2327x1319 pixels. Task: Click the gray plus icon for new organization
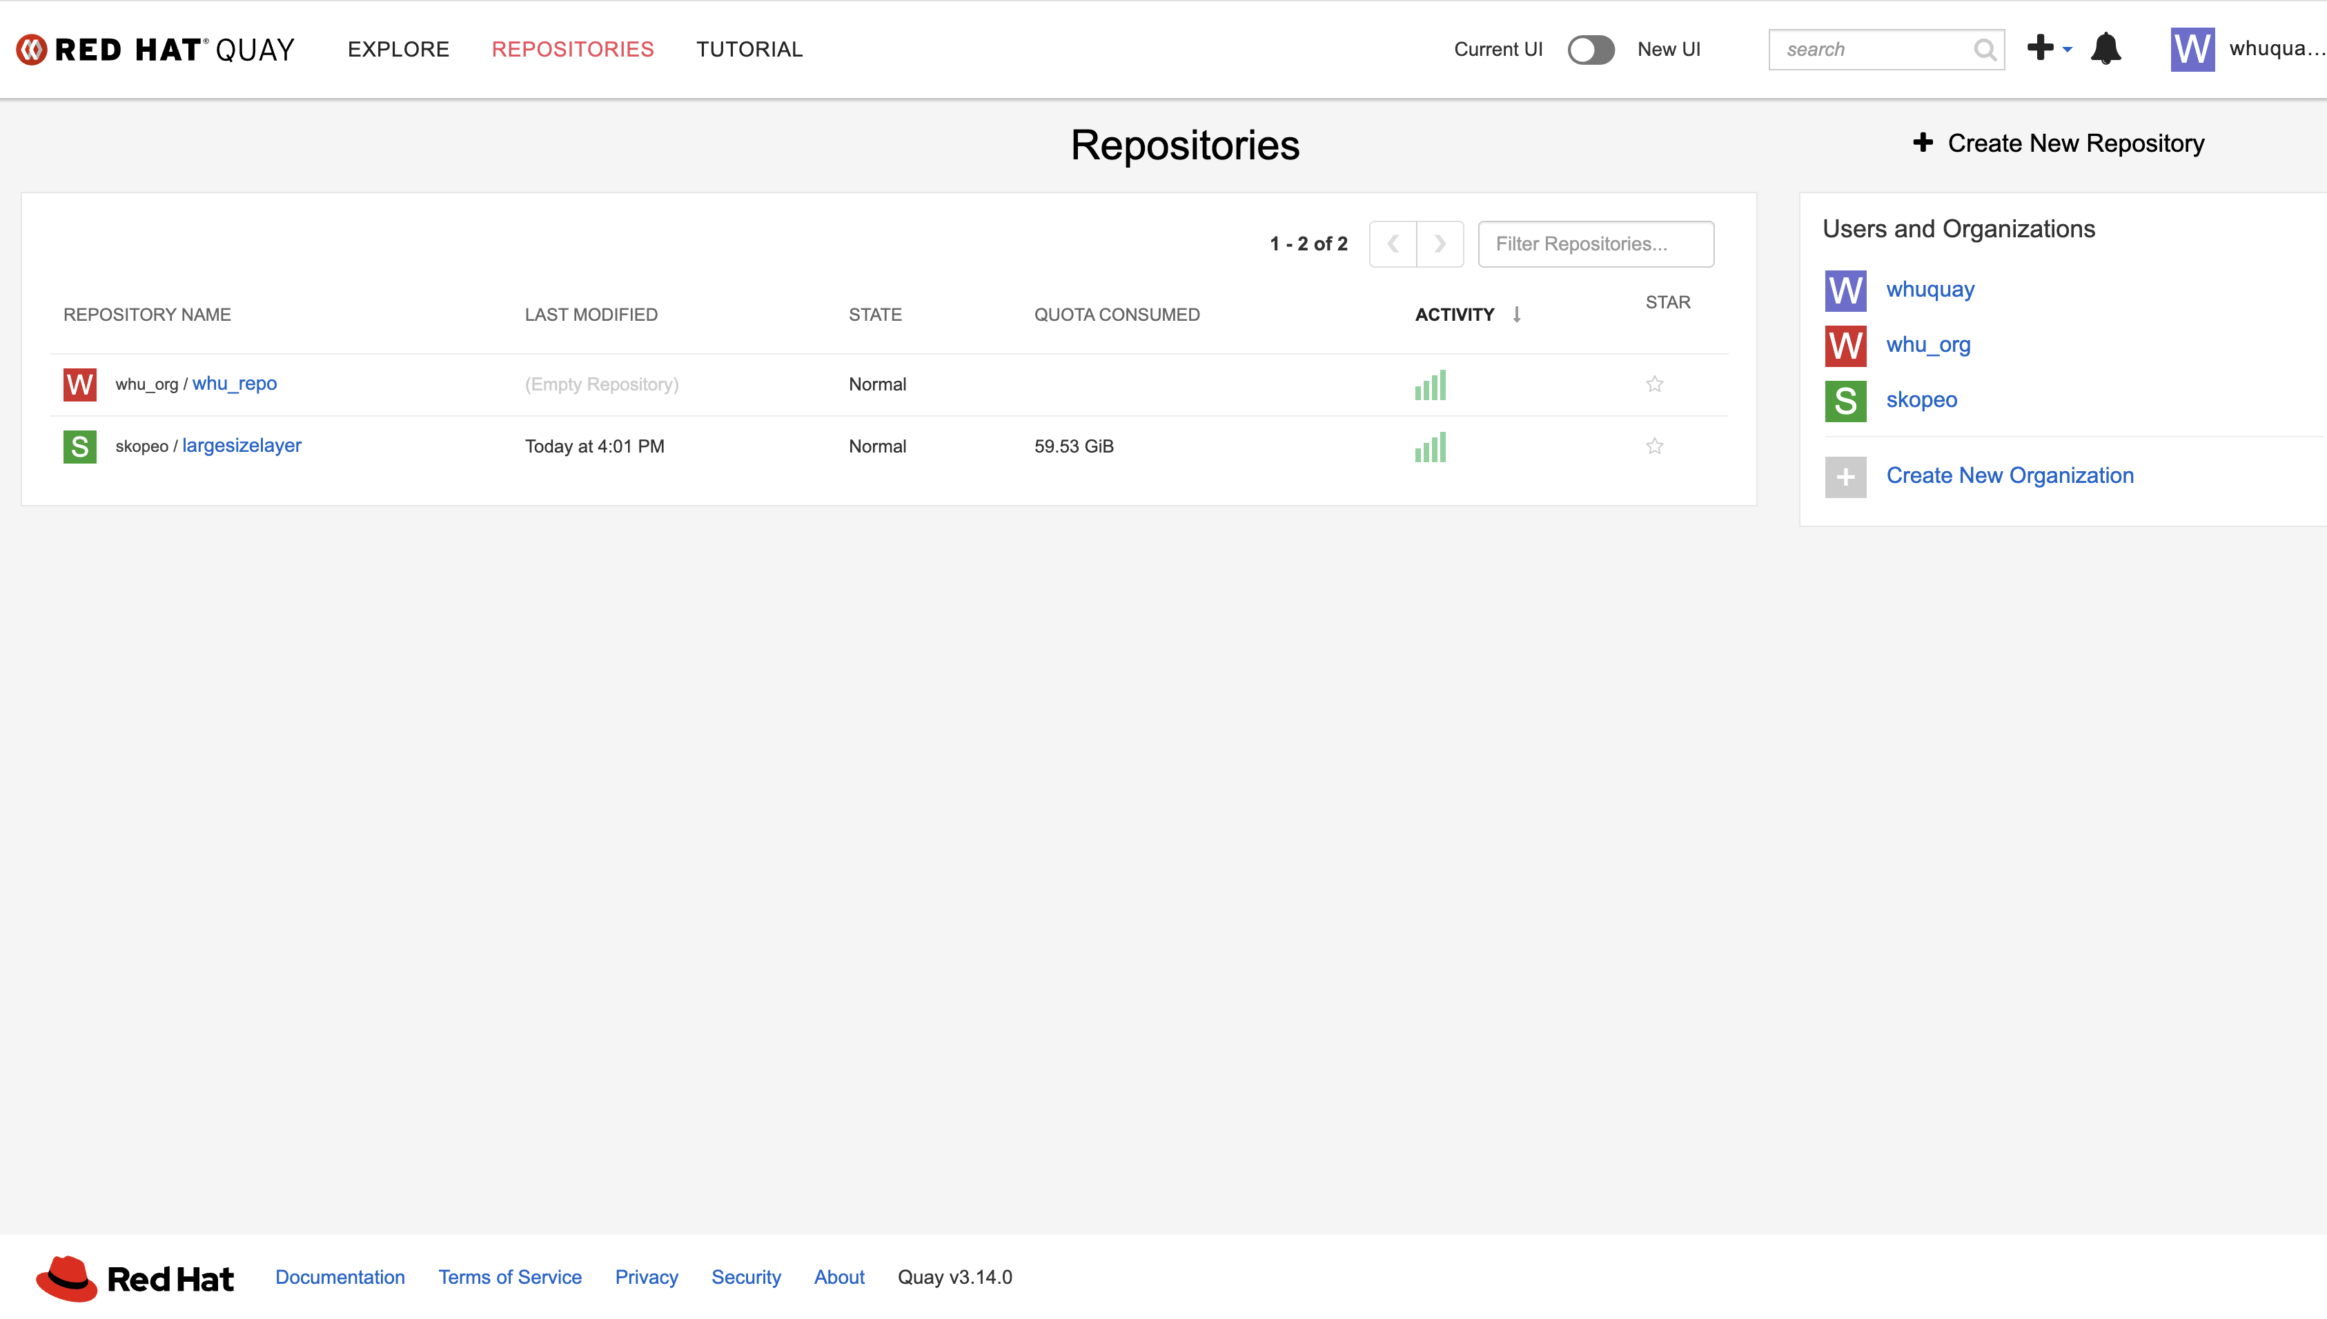1845,477
